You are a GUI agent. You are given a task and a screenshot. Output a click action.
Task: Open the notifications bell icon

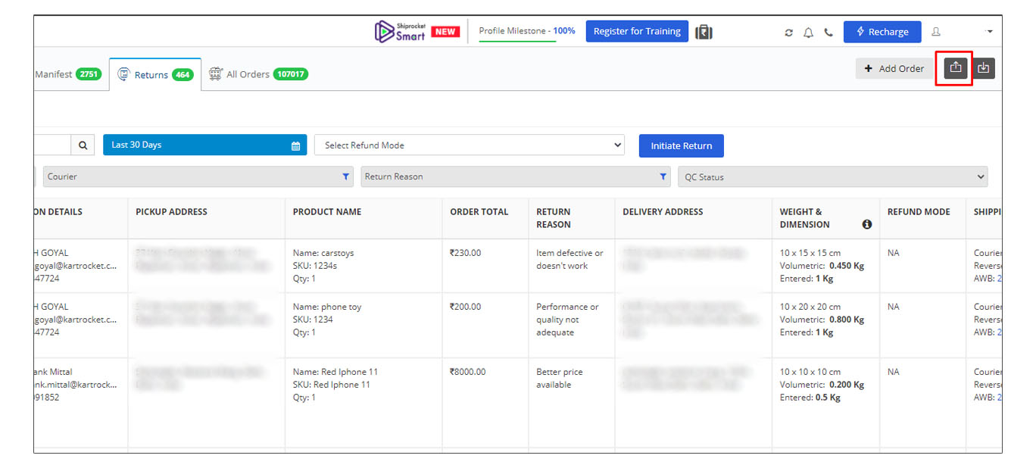[809, 33]
